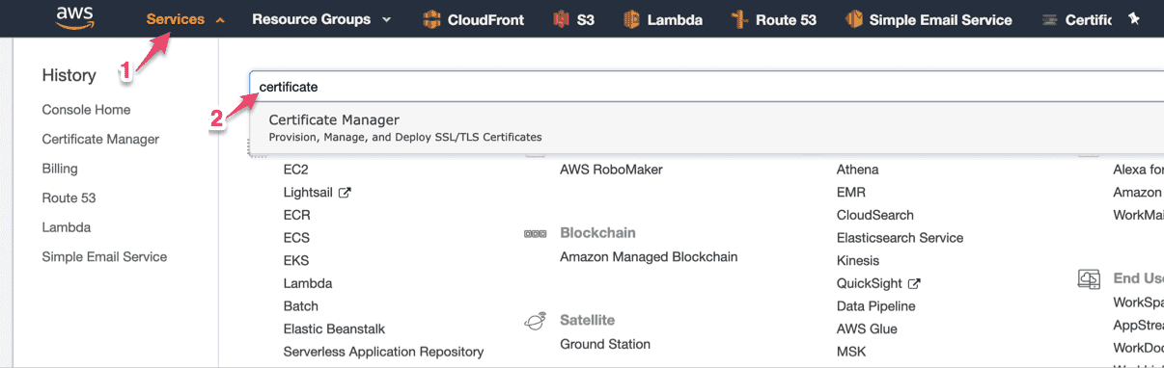1164x368 pixels.
Task: Click the CloudFront shortcut icon
Action: pos(431,19)
